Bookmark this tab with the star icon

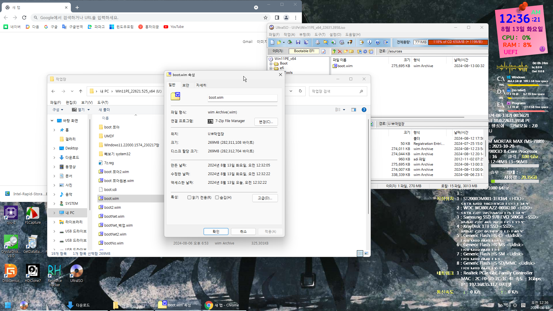coord(266,18)
